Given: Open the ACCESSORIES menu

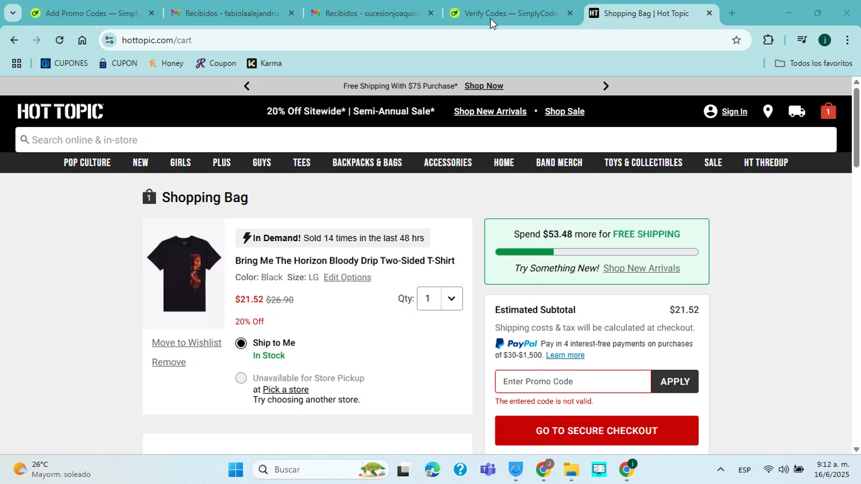Looking at the screenshot, I should coord(448,162).
